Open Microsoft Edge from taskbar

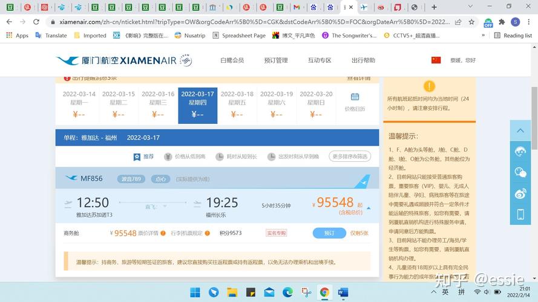point(287,292)
